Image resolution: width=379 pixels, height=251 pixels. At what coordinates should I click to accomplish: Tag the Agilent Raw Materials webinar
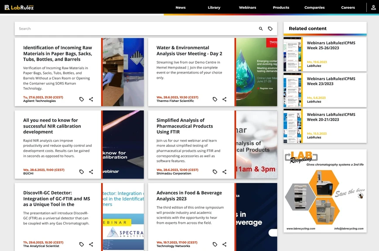coord(82,99)
